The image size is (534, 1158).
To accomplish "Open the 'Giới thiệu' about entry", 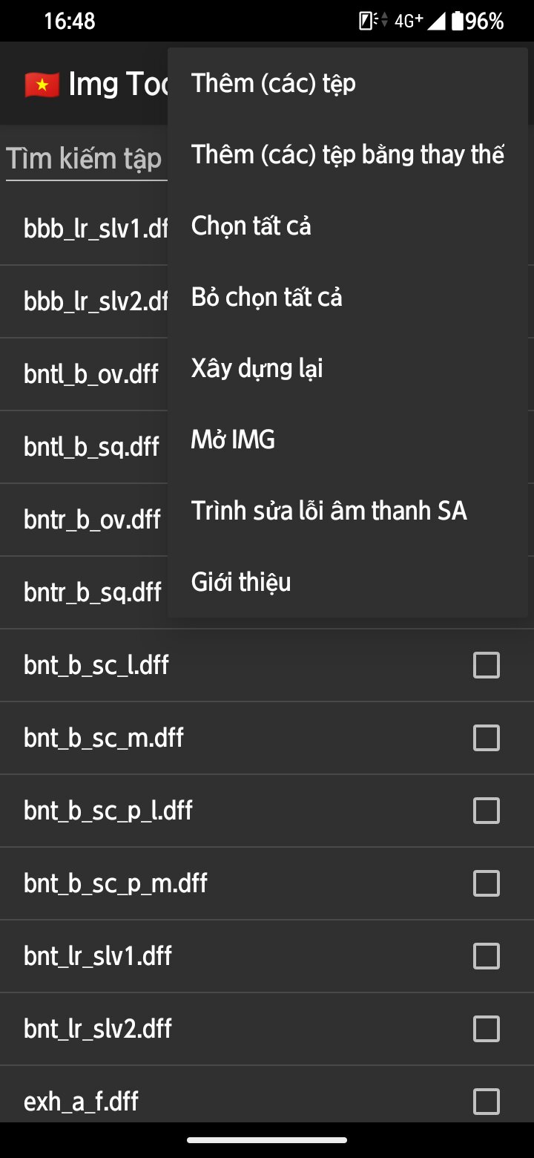I will (241, 582).
